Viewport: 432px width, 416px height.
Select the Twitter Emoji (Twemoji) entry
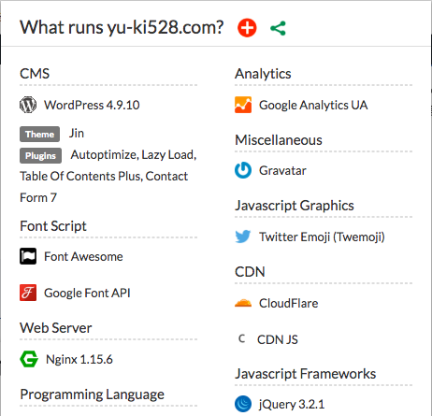point(322,237)
